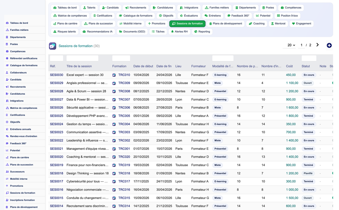Go to Départements in the sidebar
Viewport: 339px width, 210px height.
pos(18,37)
